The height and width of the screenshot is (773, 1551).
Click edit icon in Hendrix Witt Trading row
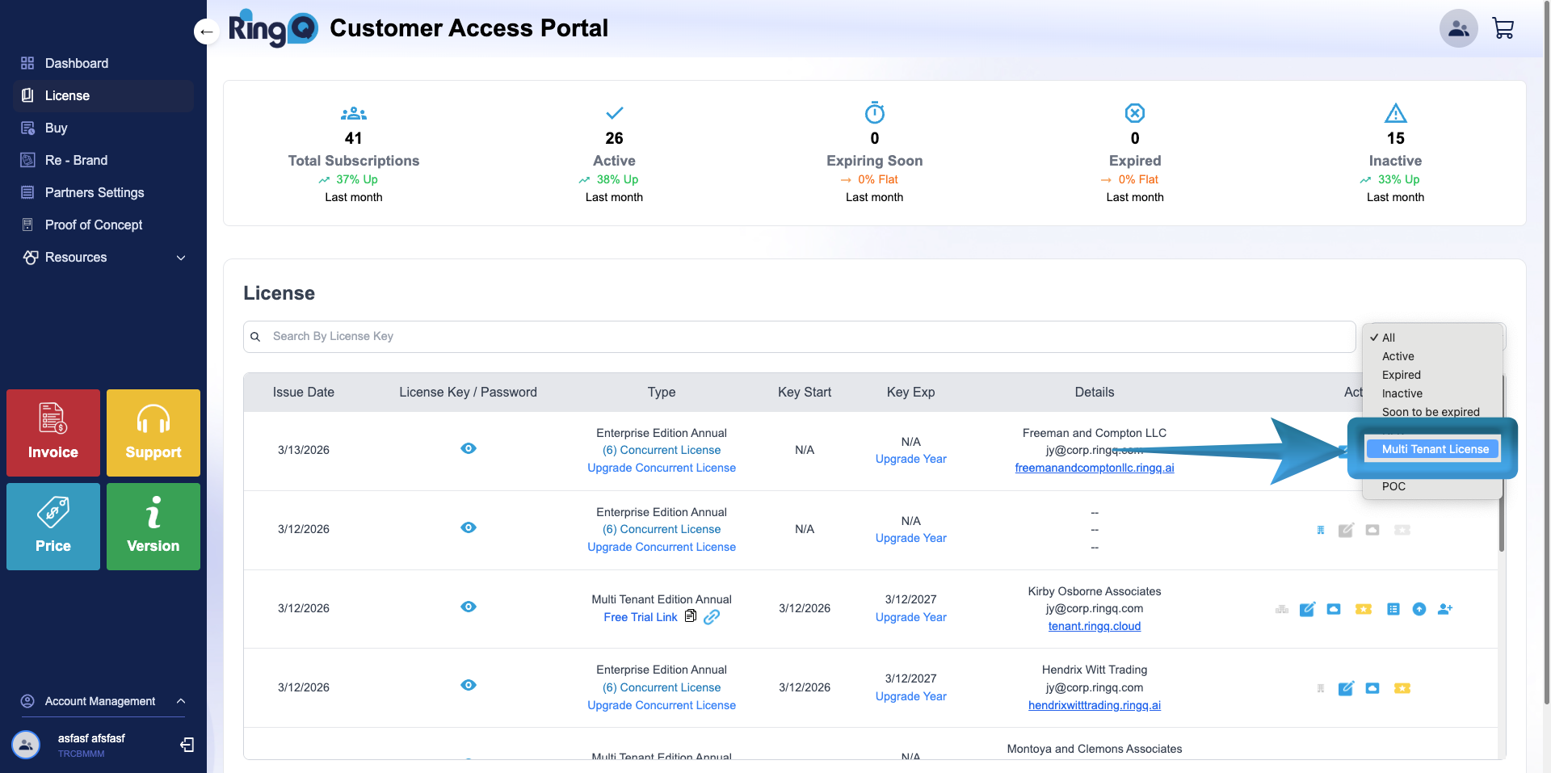(x=1346, y=688)
